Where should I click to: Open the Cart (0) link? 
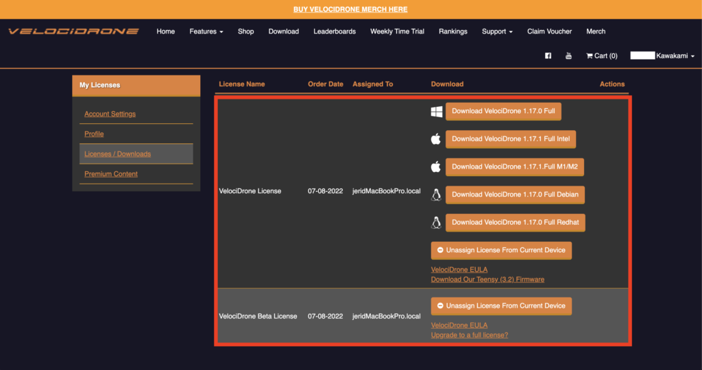point(602,56)
